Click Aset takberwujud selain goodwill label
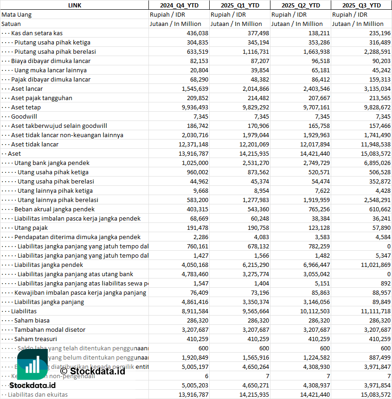Screen dimensions: 392x399 59,126
